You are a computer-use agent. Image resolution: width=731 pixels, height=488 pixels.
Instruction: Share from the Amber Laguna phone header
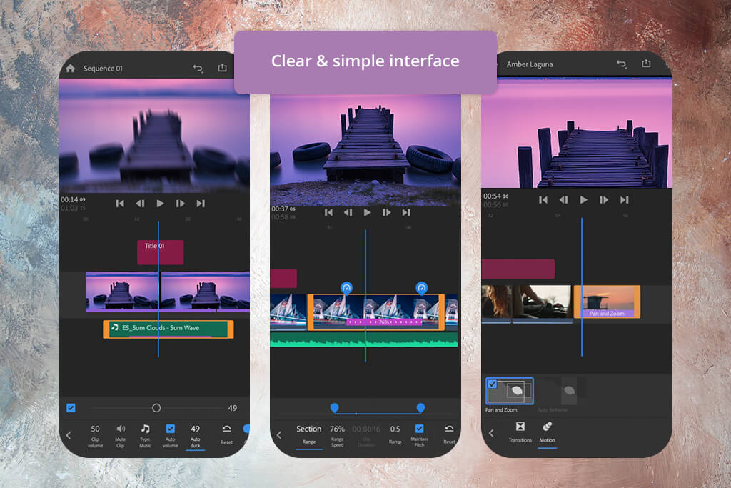point(646,64)
